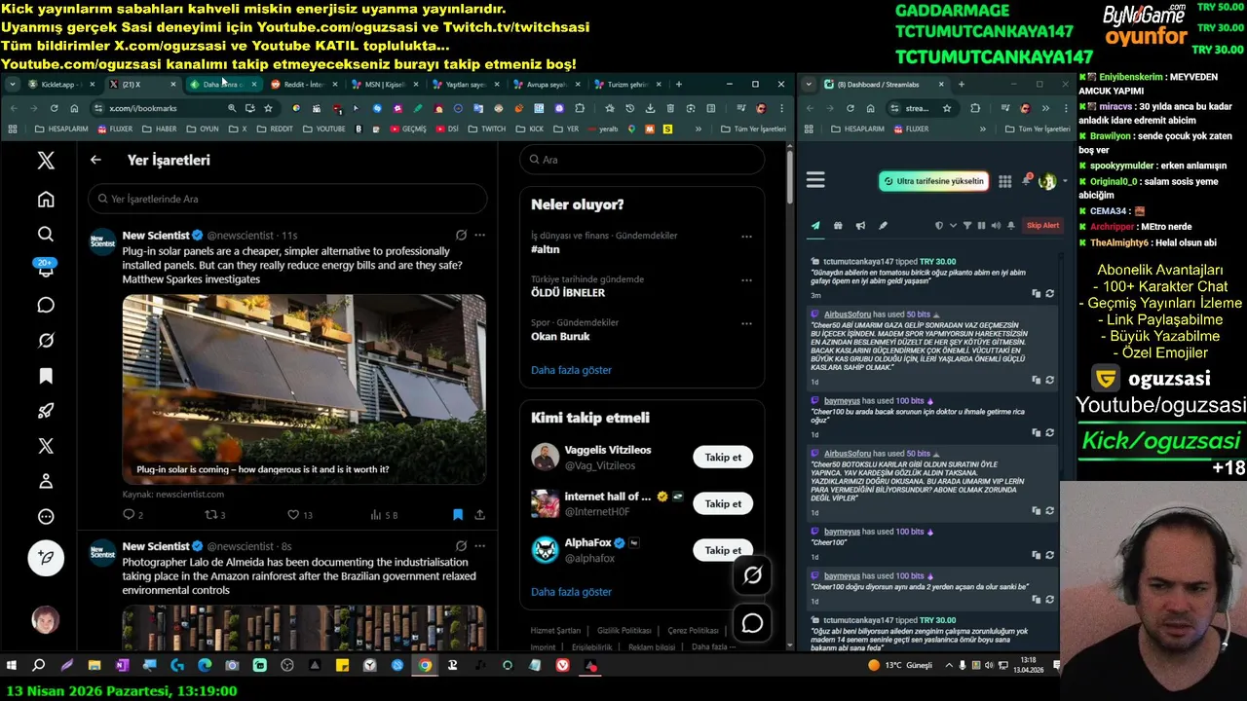Expand Streamlabs profile avatar dropdown
The width and height of the screenshot is (1247, 701).
[x=1064, y=181]
